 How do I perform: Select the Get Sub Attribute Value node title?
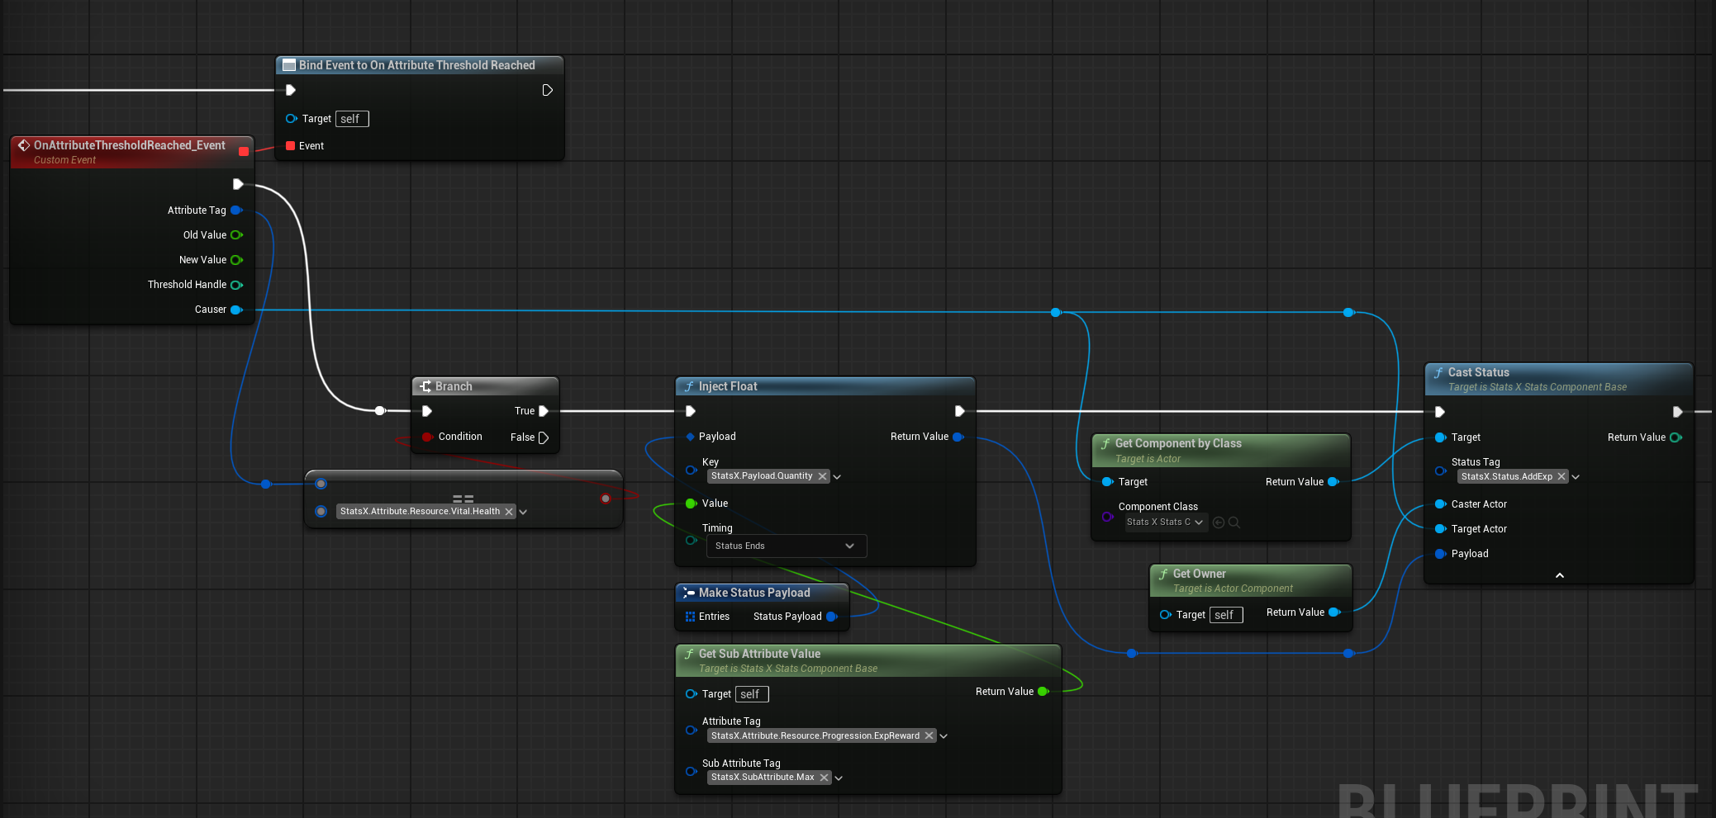[x=759, y=654]
